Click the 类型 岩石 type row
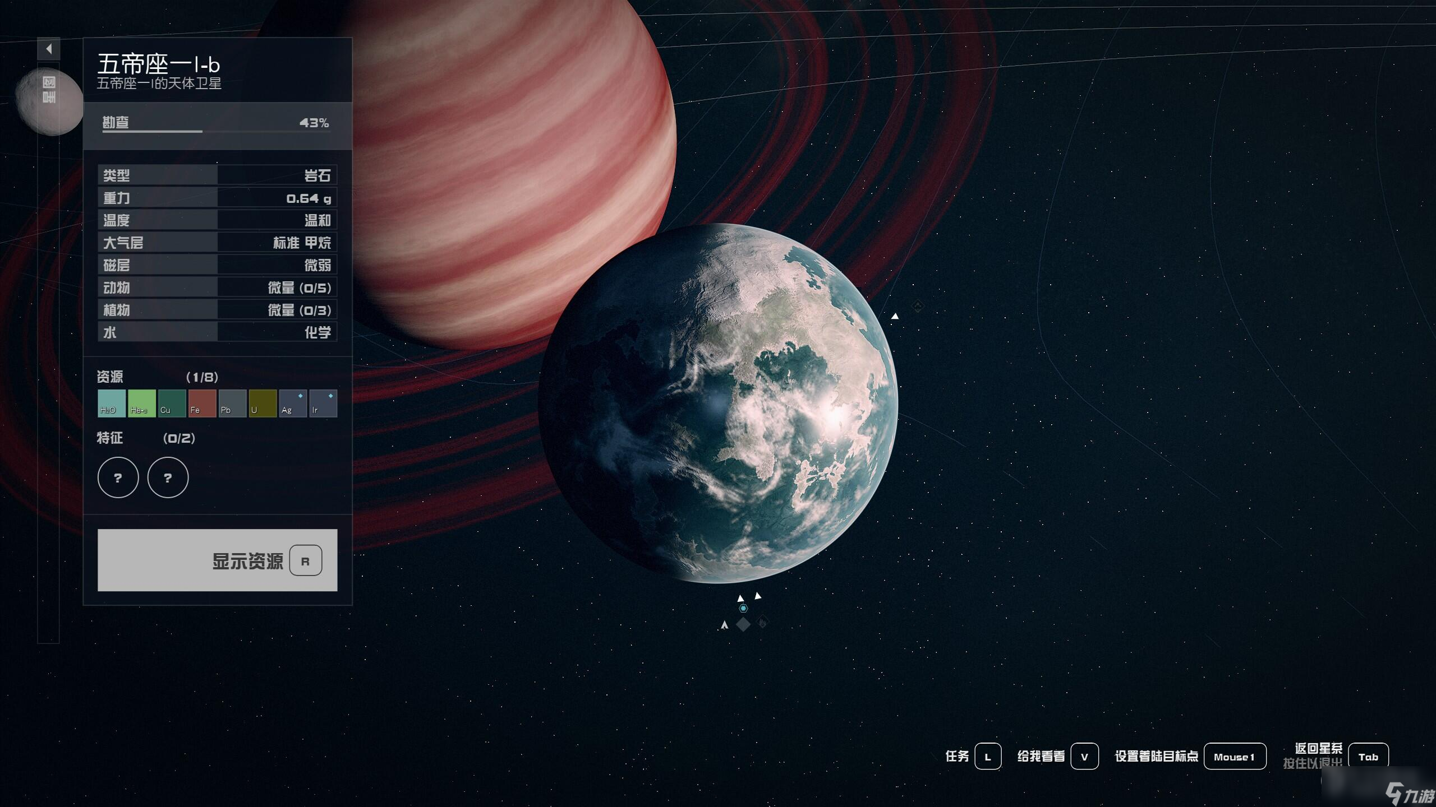The width and height of the screenshot is (1436, 807). pyautogui.click(x=218, y=175)
